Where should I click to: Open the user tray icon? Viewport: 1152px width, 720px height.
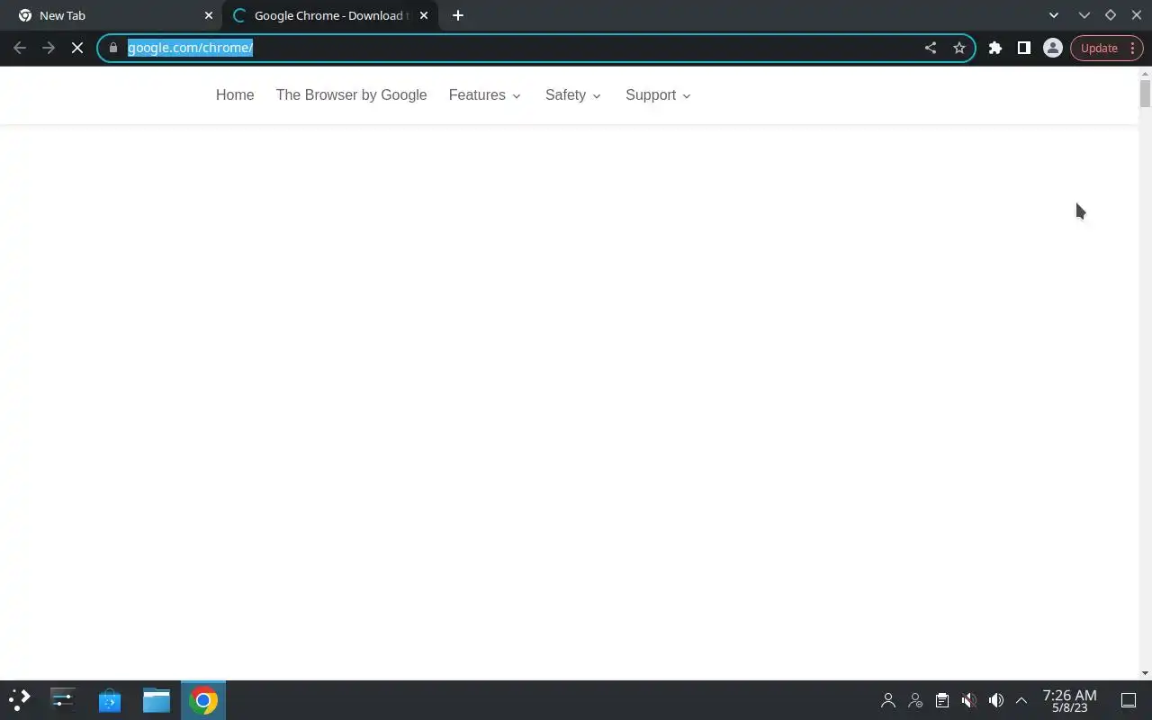(x=888, y=700)
